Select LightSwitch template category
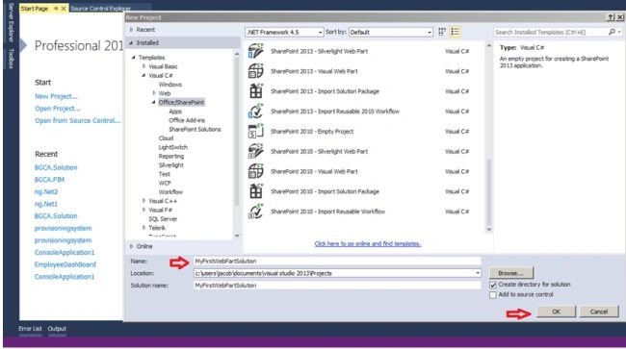Viewport: 626px width, 349px height. click(x=172, y=147)
